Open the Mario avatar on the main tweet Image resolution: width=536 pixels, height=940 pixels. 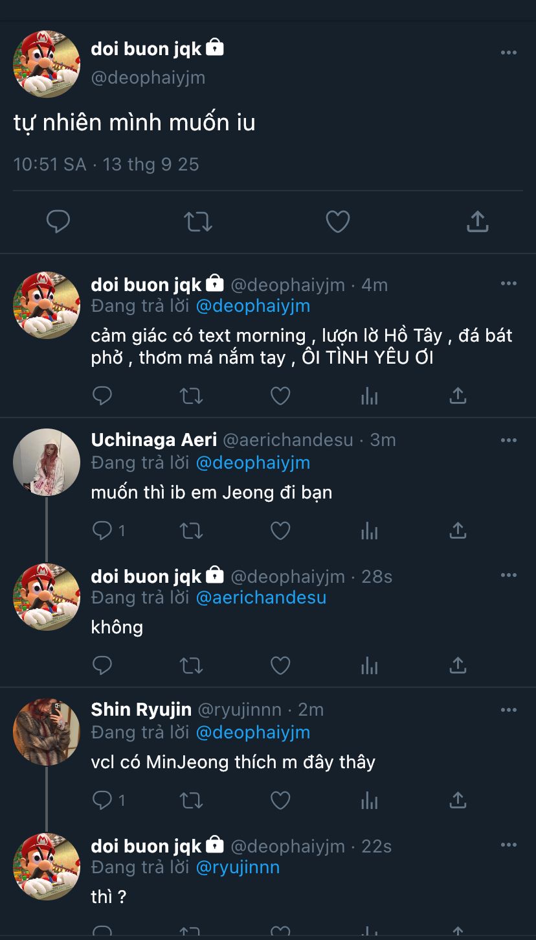tap(47, 64)
